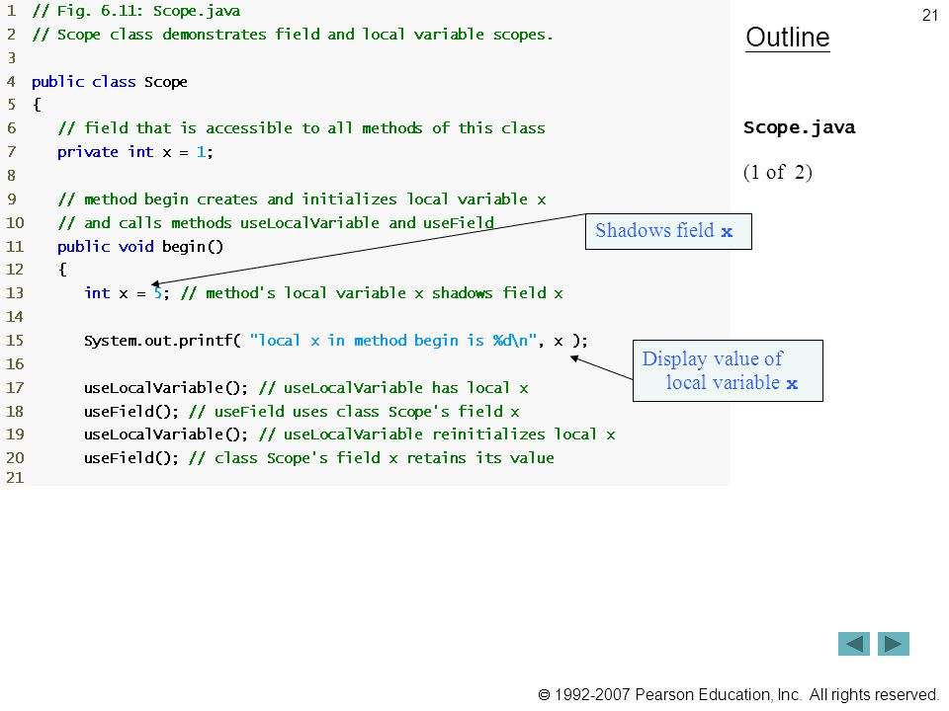Click the 'int x = 5;' local variable declaration

coord(127,293)
